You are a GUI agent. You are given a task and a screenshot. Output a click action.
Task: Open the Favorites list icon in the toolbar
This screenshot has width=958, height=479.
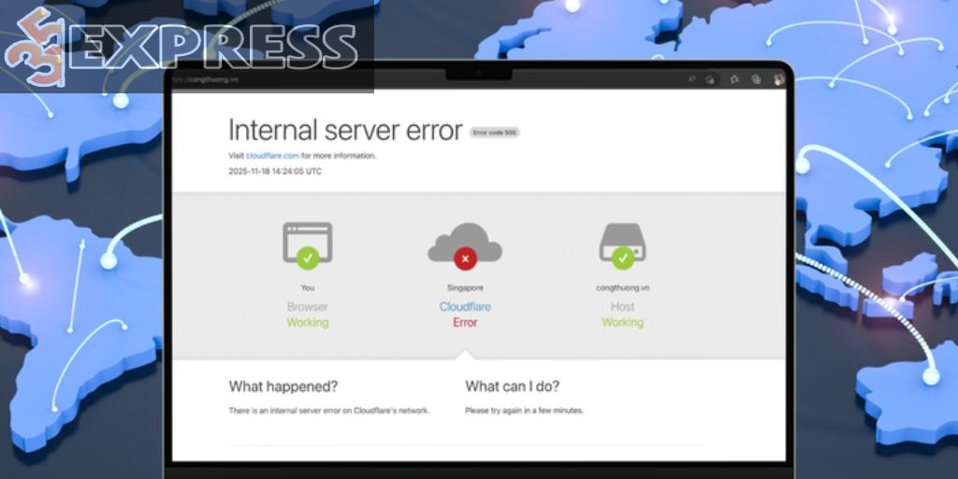tap(733, 79)
